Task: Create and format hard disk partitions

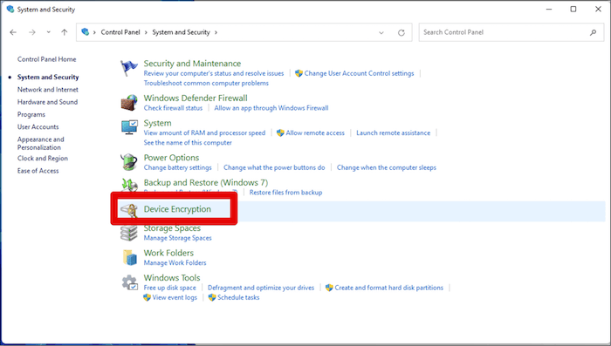Action: coord(389,288)
